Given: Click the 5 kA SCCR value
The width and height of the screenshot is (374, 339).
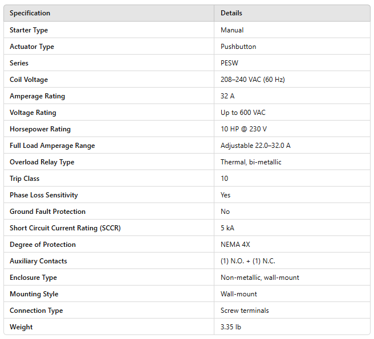Looking at the screenshot, I should [x=227, y=228].
